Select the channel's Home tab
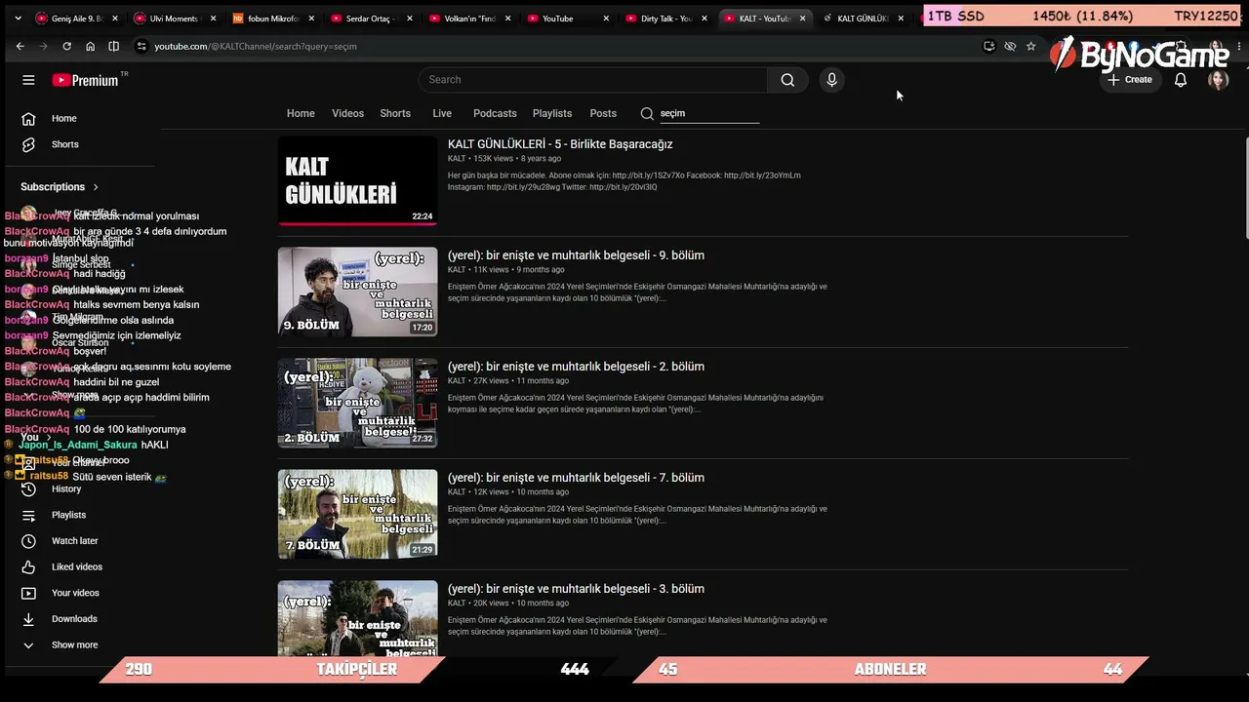The height and width of the screenshot is (702, 1249). pyautogui.click(x=301, y=113)
